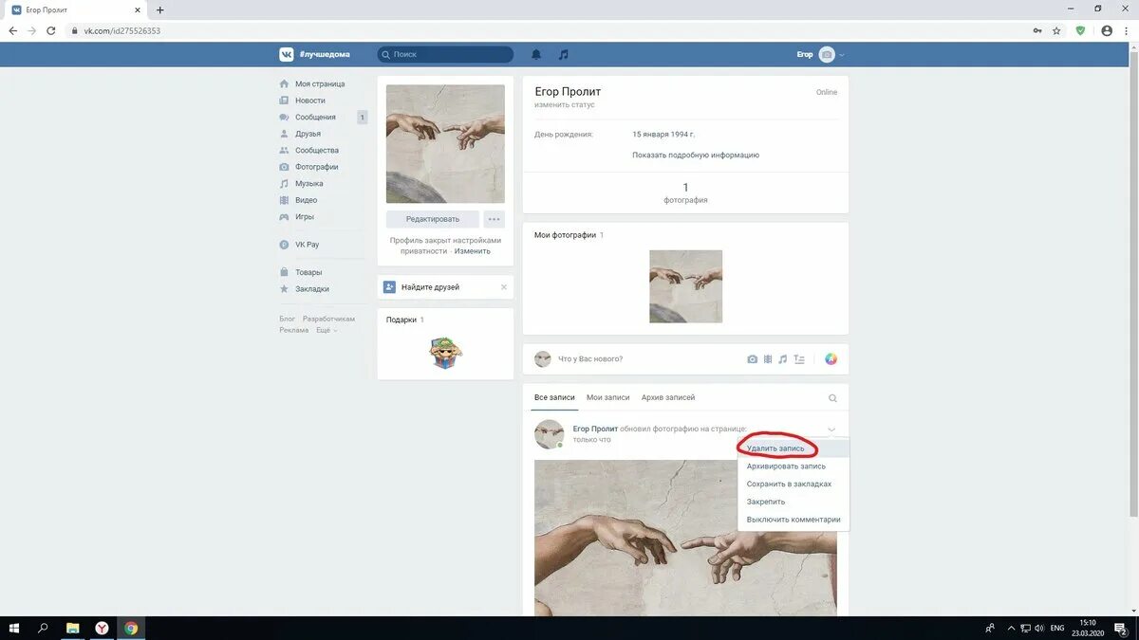Click the Редактировать button
Image resolution: width=1139 pixels, height=640 pixels.
pyautogui.click(x=433, y=219)
